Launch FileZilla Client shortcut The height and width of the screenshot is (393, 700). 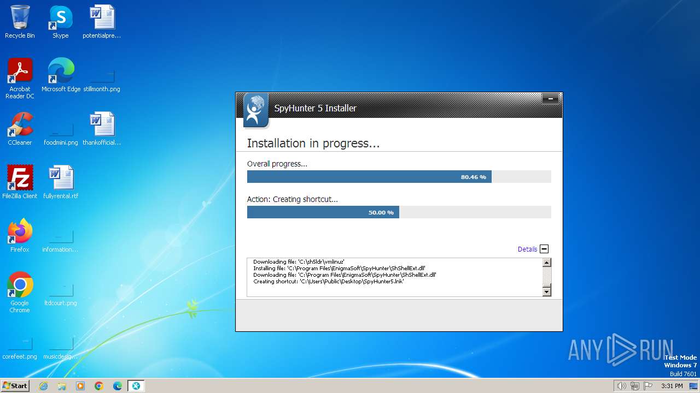coord(20,182)
